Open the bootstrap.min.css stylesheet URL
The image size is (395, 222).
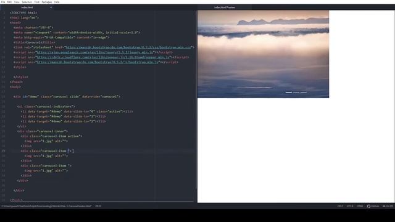pos(128,47)
